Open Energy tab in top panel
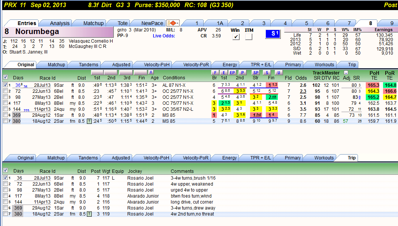398x226 pixels. (230, 65)
